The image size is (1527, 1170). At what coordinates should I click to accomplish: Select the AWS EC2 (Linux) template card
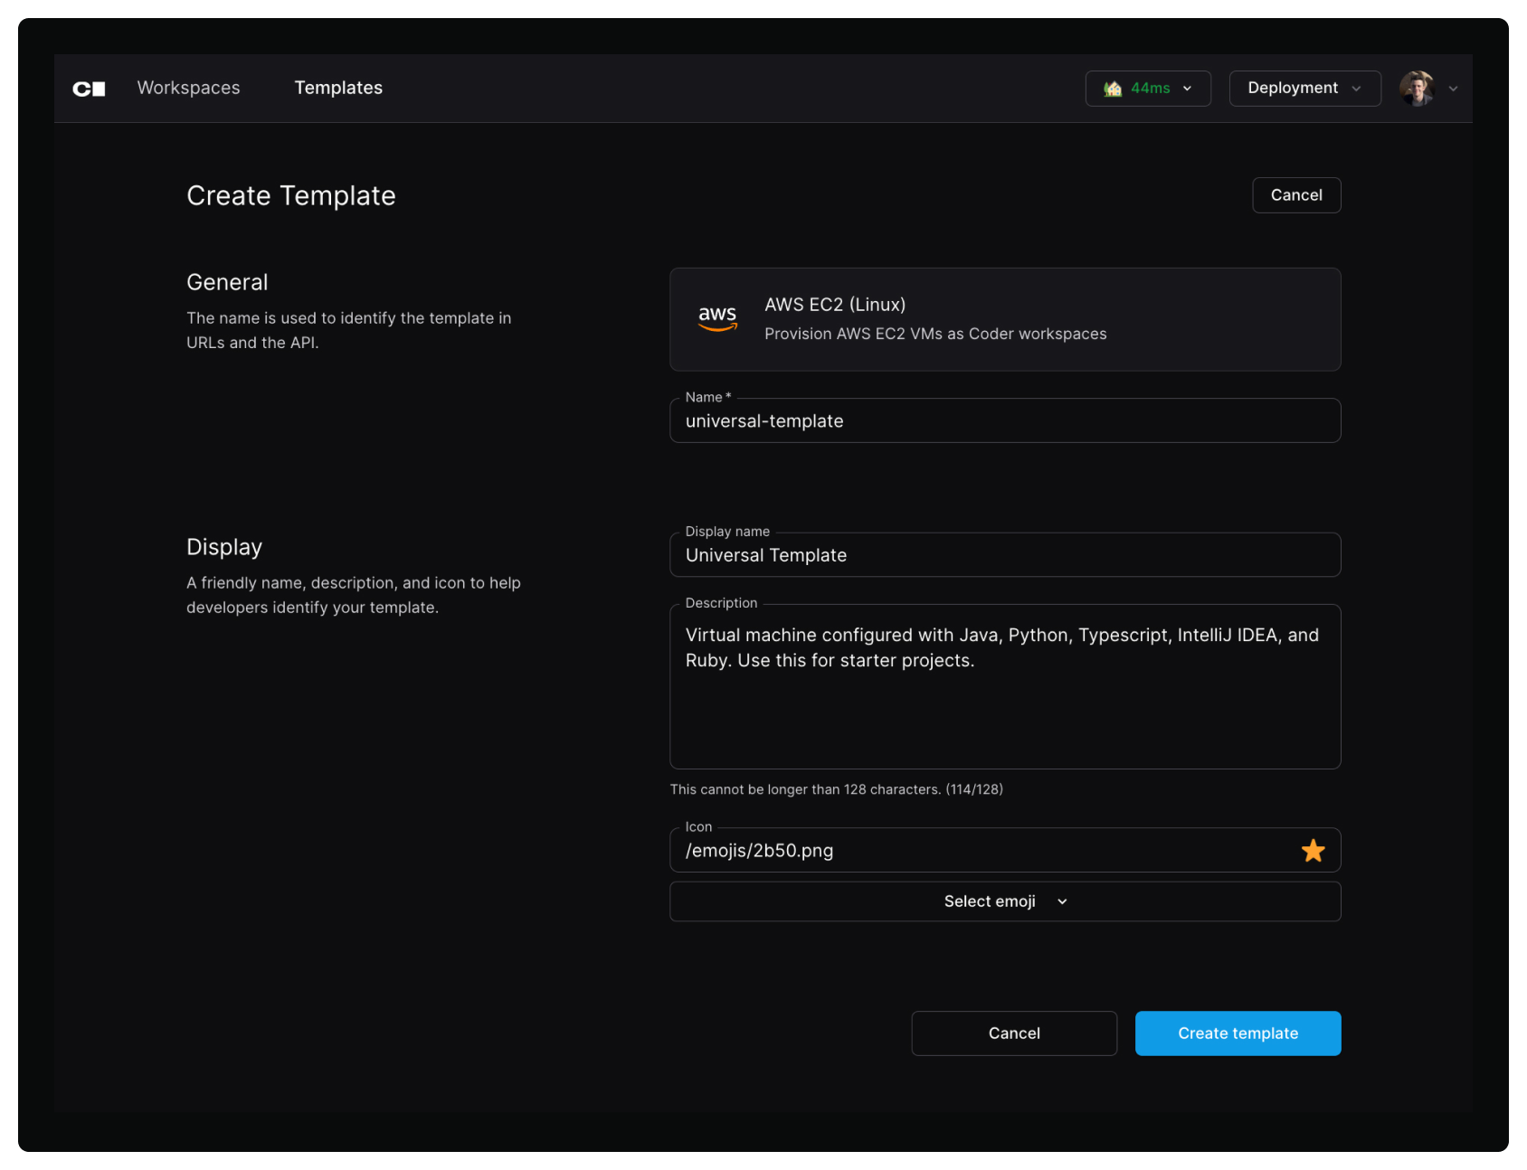coord(1004,319)
